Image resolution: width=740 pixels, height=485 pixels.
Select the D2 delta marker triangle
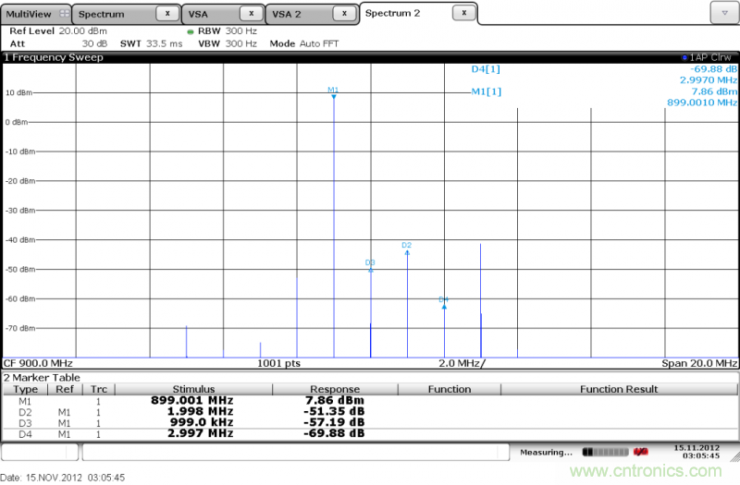(407, 251)
